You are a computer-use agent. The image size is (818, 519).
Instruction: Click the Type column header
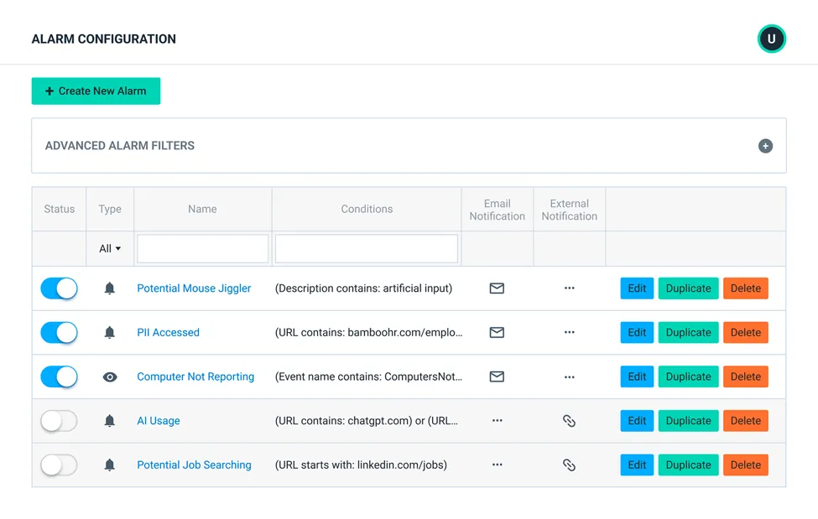(110, 209)
